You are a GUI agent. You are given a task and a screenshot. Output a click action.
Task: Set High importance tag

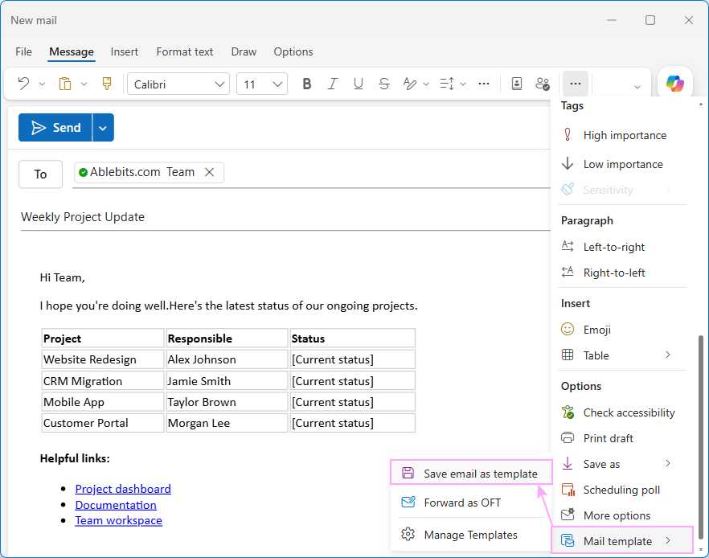[616, 135]
